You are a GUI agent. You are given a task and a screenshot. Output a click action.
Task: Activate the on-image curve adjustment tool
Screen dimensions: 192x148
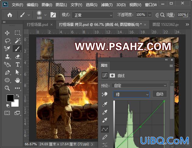pyautogui.click(x=105, y=94)
